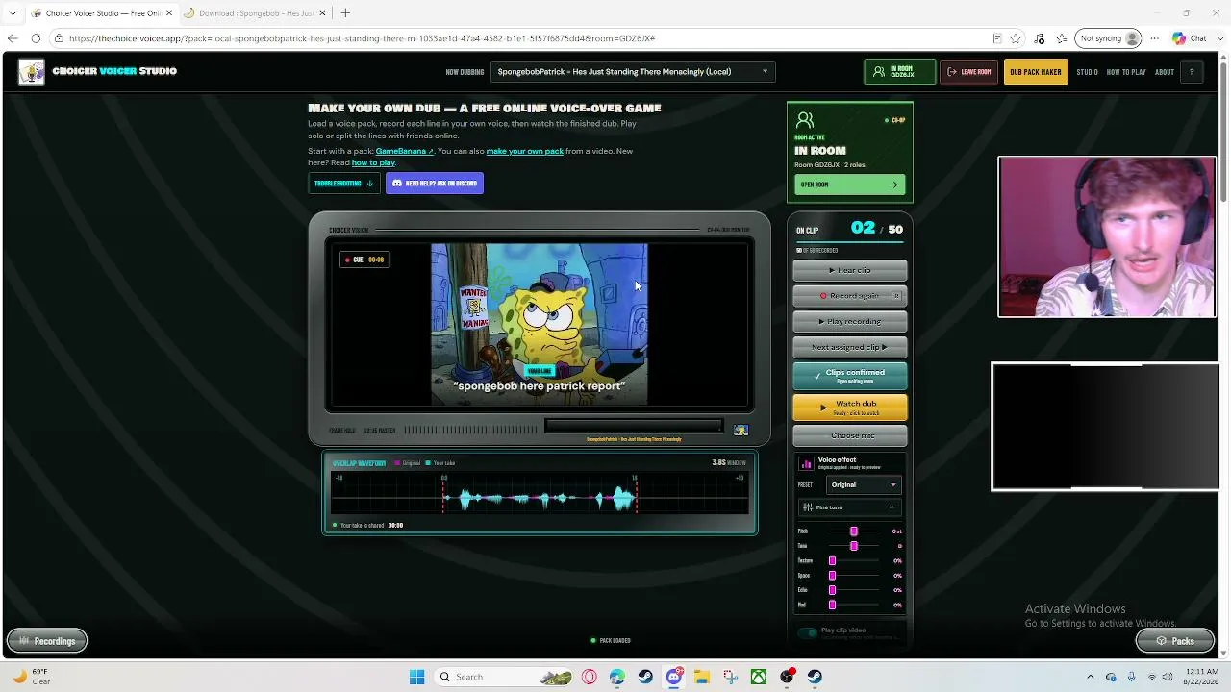Adjust the Pitch slider handle
The height and width of the screenshot is (692, 1231).
click(853, 531)
